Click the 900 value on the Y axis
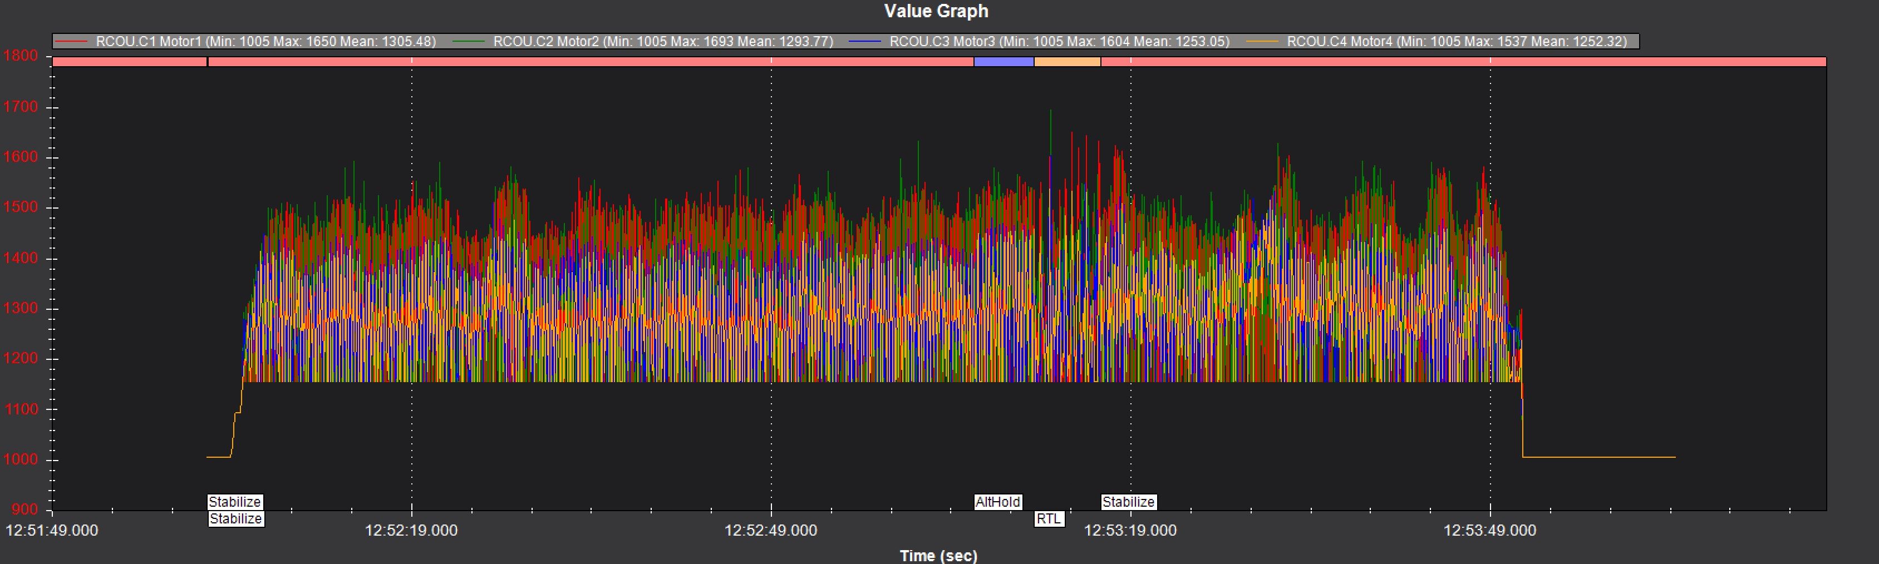Image resolution: width=1879 pixels, height=564 pixels. tap(25, 509)
